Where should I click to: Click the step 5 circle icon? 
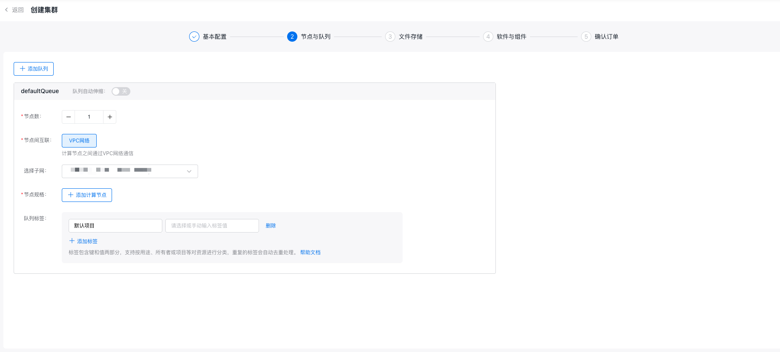click(x=586, y=37)
